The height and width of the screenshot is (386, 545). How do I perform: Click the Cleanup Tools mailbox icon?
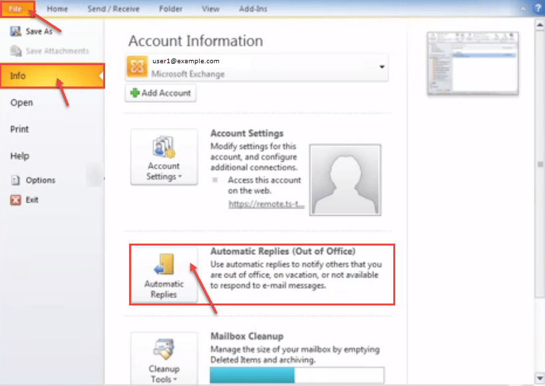click(x=164, y=349)
